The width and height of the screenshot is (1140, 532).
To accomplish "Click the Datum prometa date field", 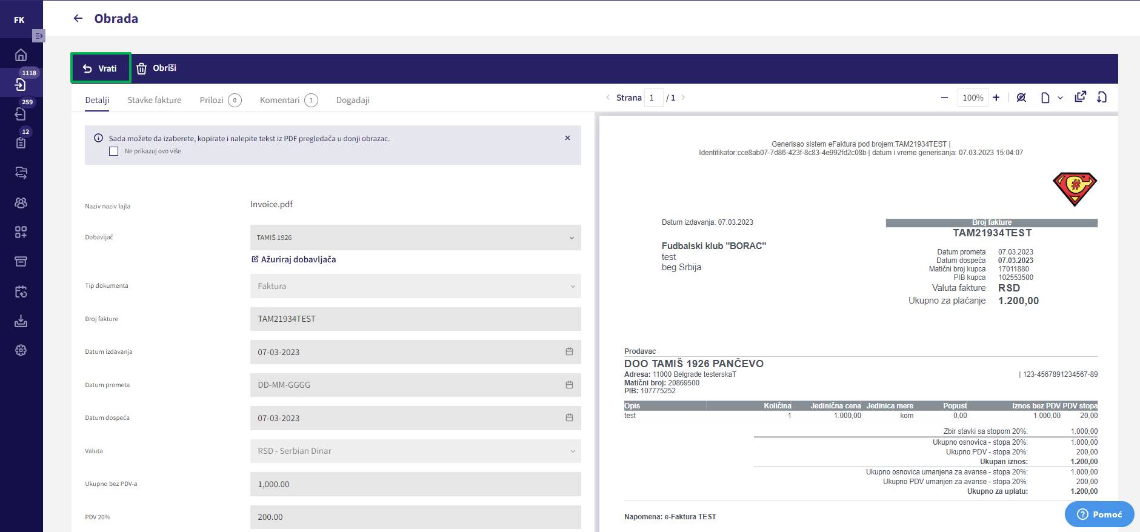I will click(x=415, y=385).
